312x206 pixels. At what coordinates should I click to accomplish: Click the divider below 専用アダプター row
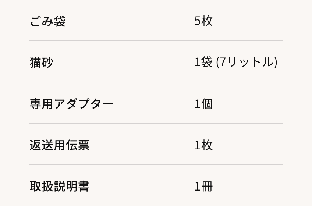[156, 123]
